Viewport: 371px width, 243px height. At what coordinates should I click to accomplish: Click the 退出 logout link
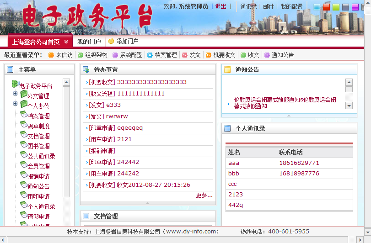coord(220,6)
